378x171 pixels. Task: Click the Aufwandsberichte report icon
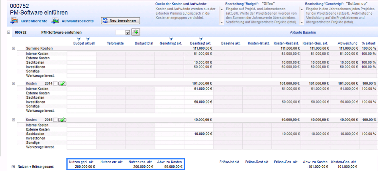pyautogui.click(x=55, y=21)
